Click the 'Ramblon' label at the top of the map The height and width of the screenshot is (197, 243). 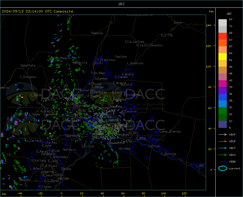pos(97,33)
